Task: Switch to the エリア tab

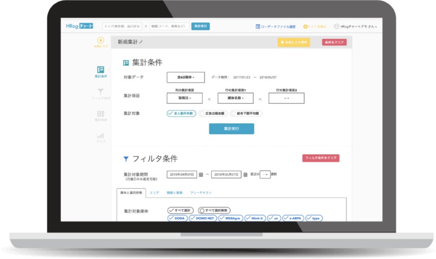Action: 154,193
